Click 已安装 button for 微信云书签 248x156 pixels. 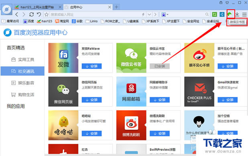pos(160,66)
